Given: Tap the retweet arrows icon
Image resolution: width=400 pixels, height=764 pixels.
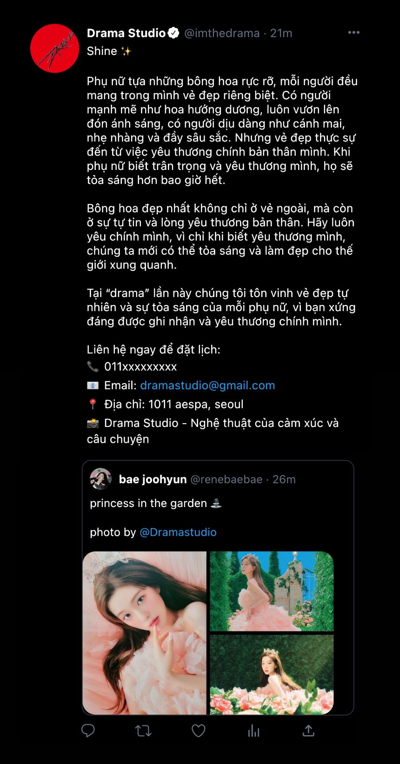Looking at the screenshot, I should point(143,730).
